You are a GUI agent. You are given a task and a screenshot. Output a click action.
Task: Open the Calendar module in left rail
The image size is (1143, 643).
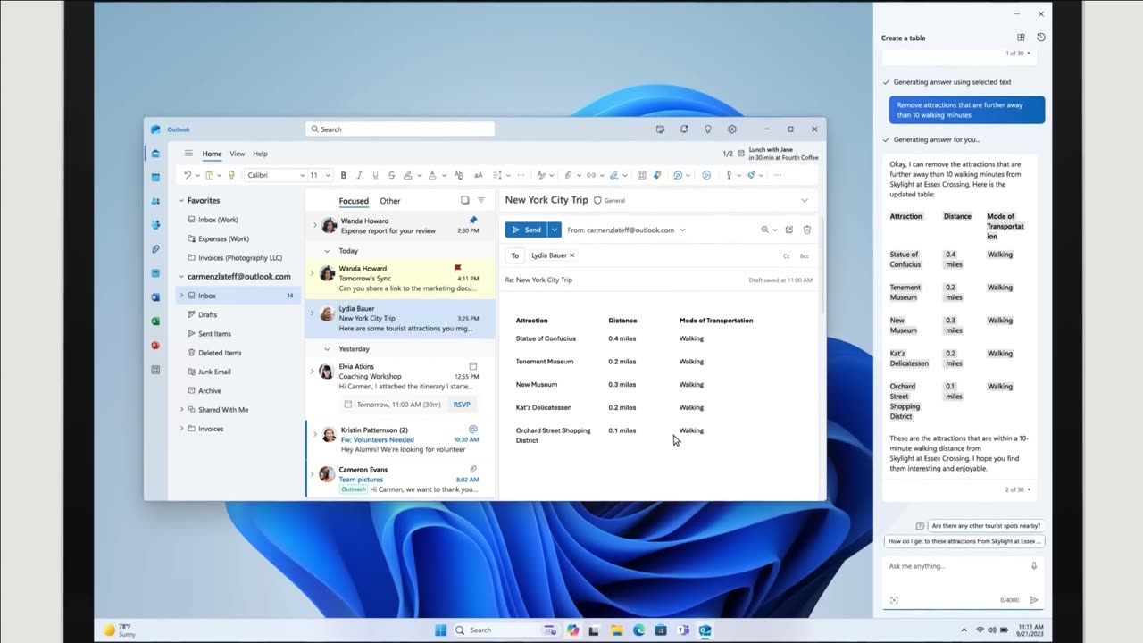(x=155, y=178)
